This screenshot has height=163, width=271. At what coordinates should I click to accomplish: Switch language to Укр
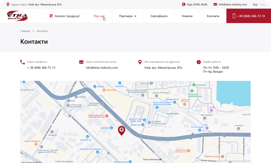coord(255,5)
